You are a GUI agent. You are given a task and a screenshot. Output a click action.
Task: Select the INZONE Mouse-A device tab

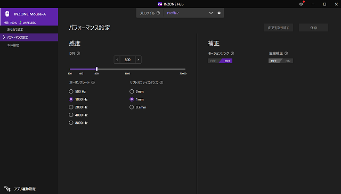[29, 16]
